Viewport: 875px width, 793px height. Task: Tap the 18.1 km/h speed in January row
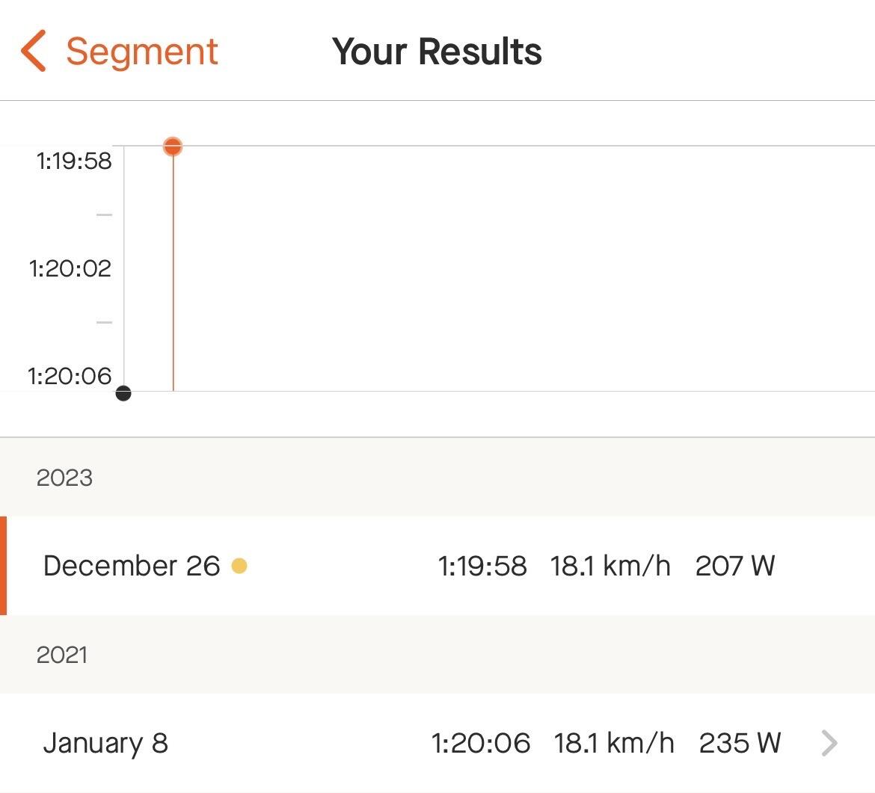click(614, 743)
